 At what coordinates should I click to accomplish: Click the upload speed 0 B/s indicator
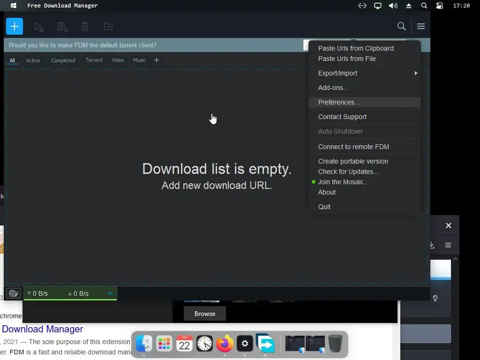78,293
